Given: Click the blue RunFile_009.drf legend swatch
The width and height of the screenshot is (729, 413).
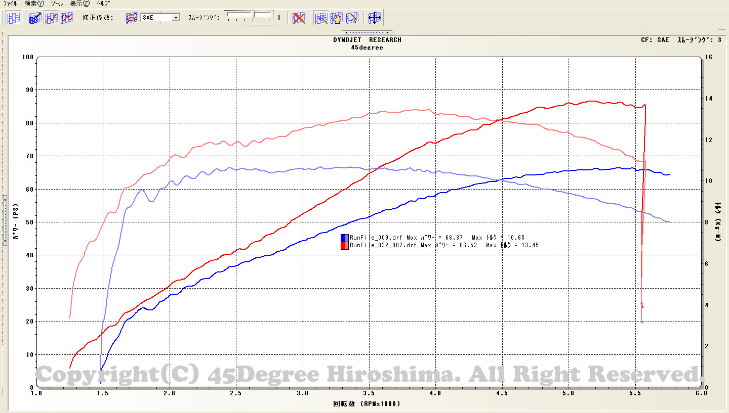Looking at the screenshot, I should pos(344,237).
